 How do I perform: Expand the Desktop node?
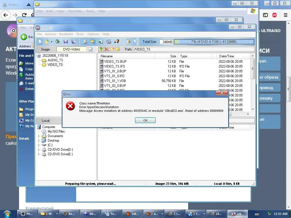[39, 141]
